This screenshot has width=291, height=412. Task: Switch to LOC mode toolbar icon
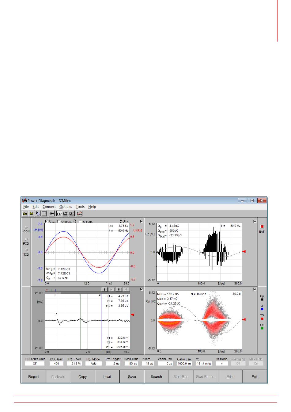(66, 213)
